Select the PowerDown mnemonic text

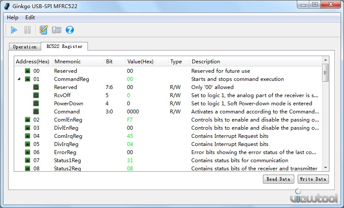(69, 103)
